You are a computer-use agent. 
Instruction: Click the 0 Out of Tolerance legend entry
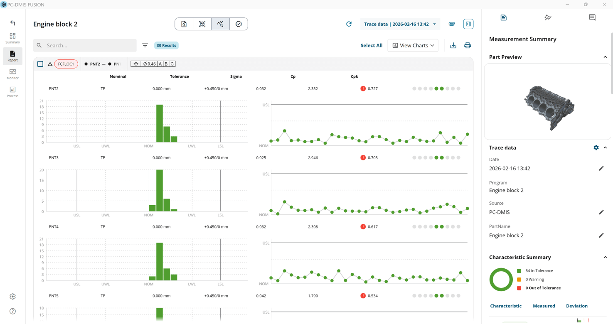tap(539, 288)
